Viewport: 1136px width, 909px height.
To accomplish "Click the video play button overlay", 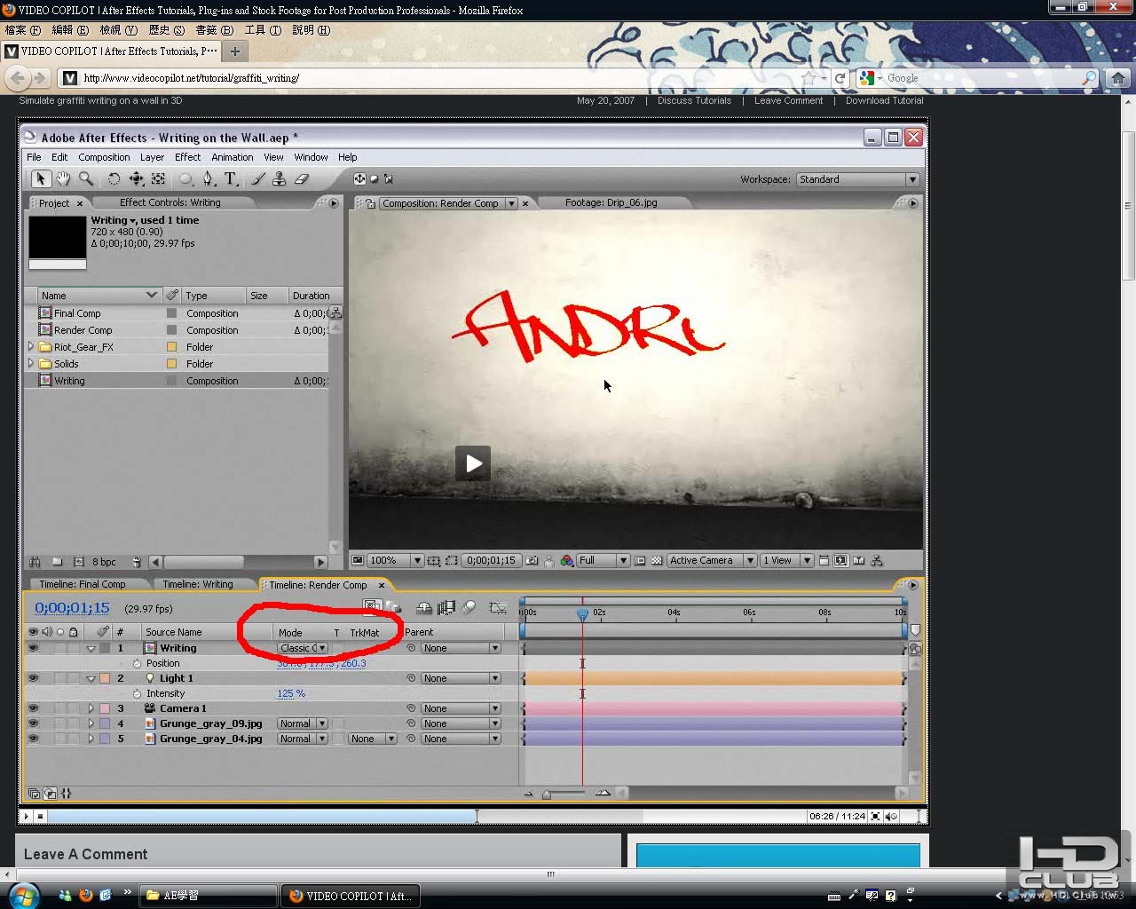I will point(473,462).
